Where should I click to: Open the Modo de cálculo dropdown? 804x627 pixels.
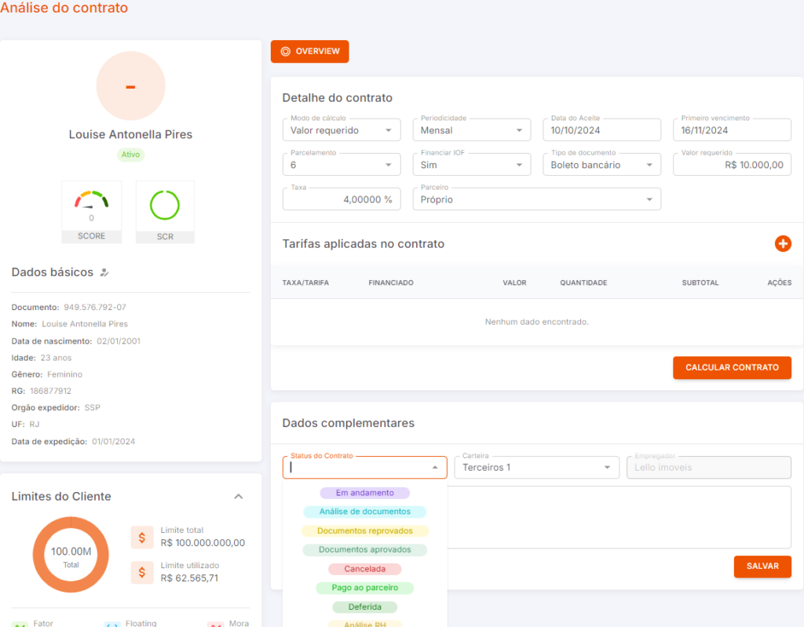[342, 130]
